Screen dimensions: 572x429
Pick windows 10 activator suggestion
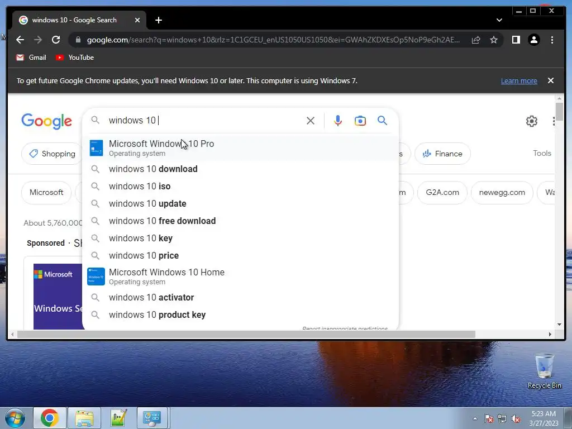click(x=241, y=298)
